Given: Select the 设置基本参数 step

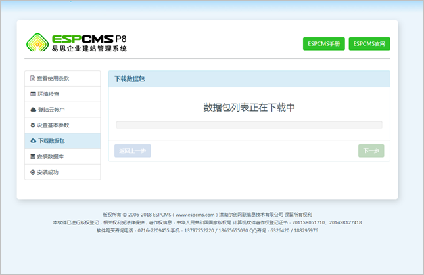Looking at the screenshot, I should click(x=62, y=125).
